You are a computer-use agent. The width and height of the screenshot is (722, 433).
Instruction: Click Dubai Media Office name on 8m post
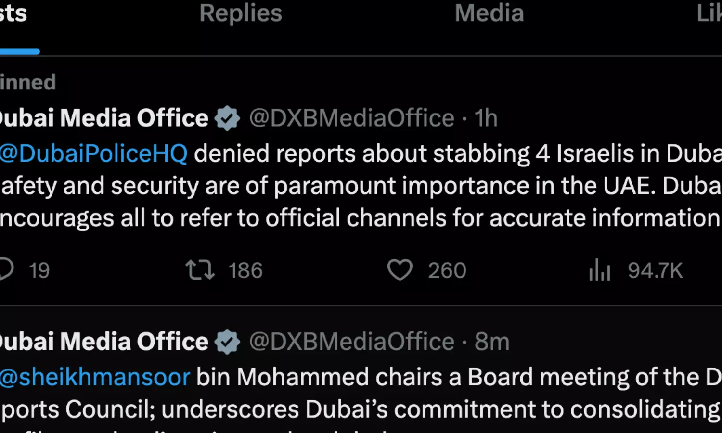click(104, 342)
